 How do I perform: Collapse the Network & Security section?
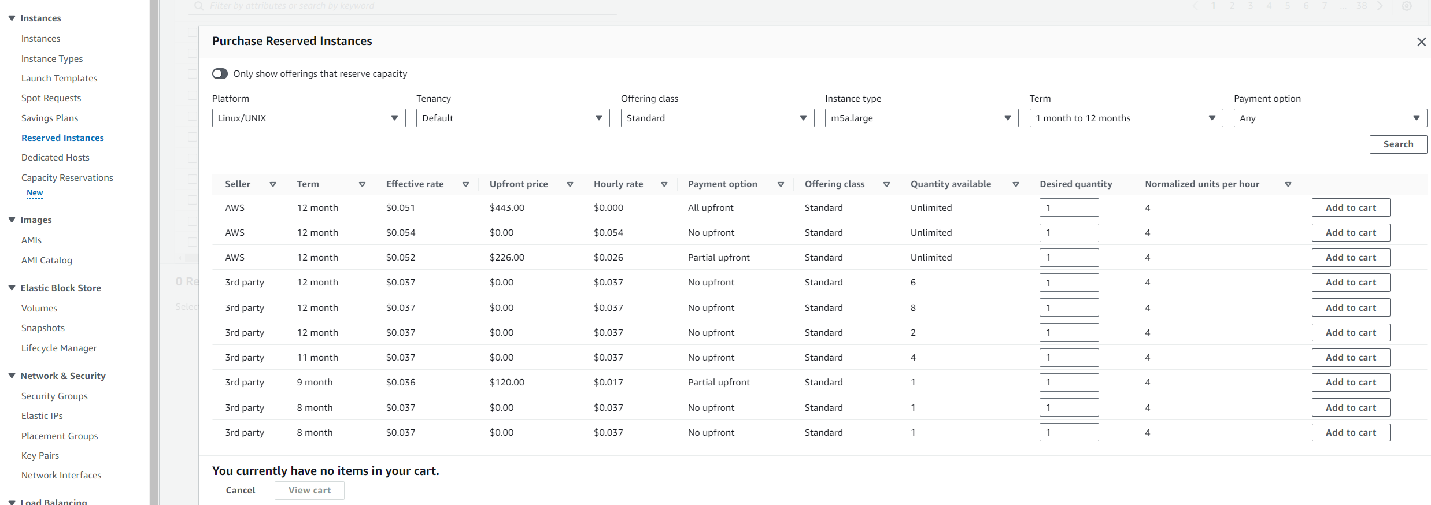pyautogui.click(x=12, y=376)
